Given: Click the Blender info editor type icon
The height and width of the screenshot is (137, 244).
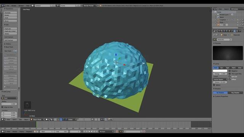Looking at the screenshot, I should 3,6.
